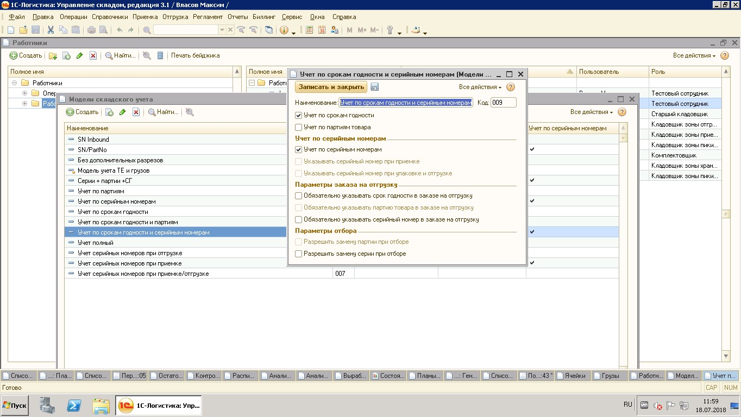This screenshot has width=741, height=417.
Task: Click the Наименование input field in dialog
Action: [406, 103]
